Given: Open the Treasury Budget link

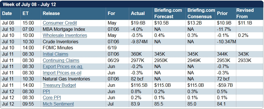Looking at the screenshot, I should [x=59, y=85].
